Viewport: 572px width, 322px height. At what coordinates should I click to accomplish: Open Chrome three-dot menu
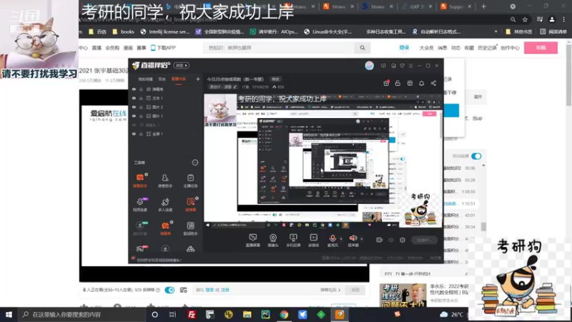[564, 19]
